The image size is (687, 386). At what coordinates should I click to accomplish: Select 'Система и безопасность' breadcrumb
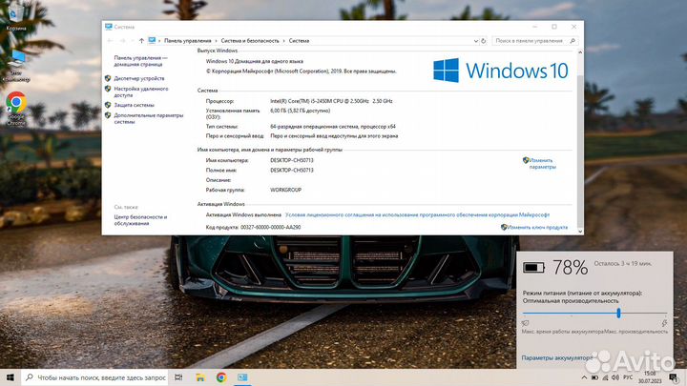[x=250, y=41]
